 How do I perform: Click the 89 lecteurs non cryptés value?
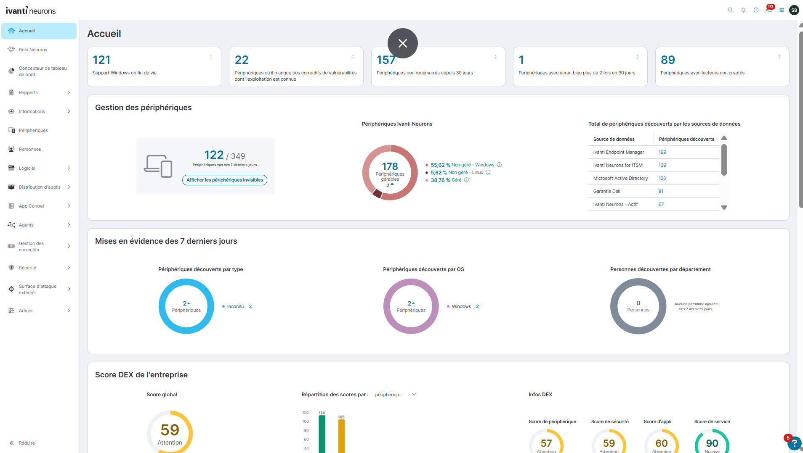point(668,60)
